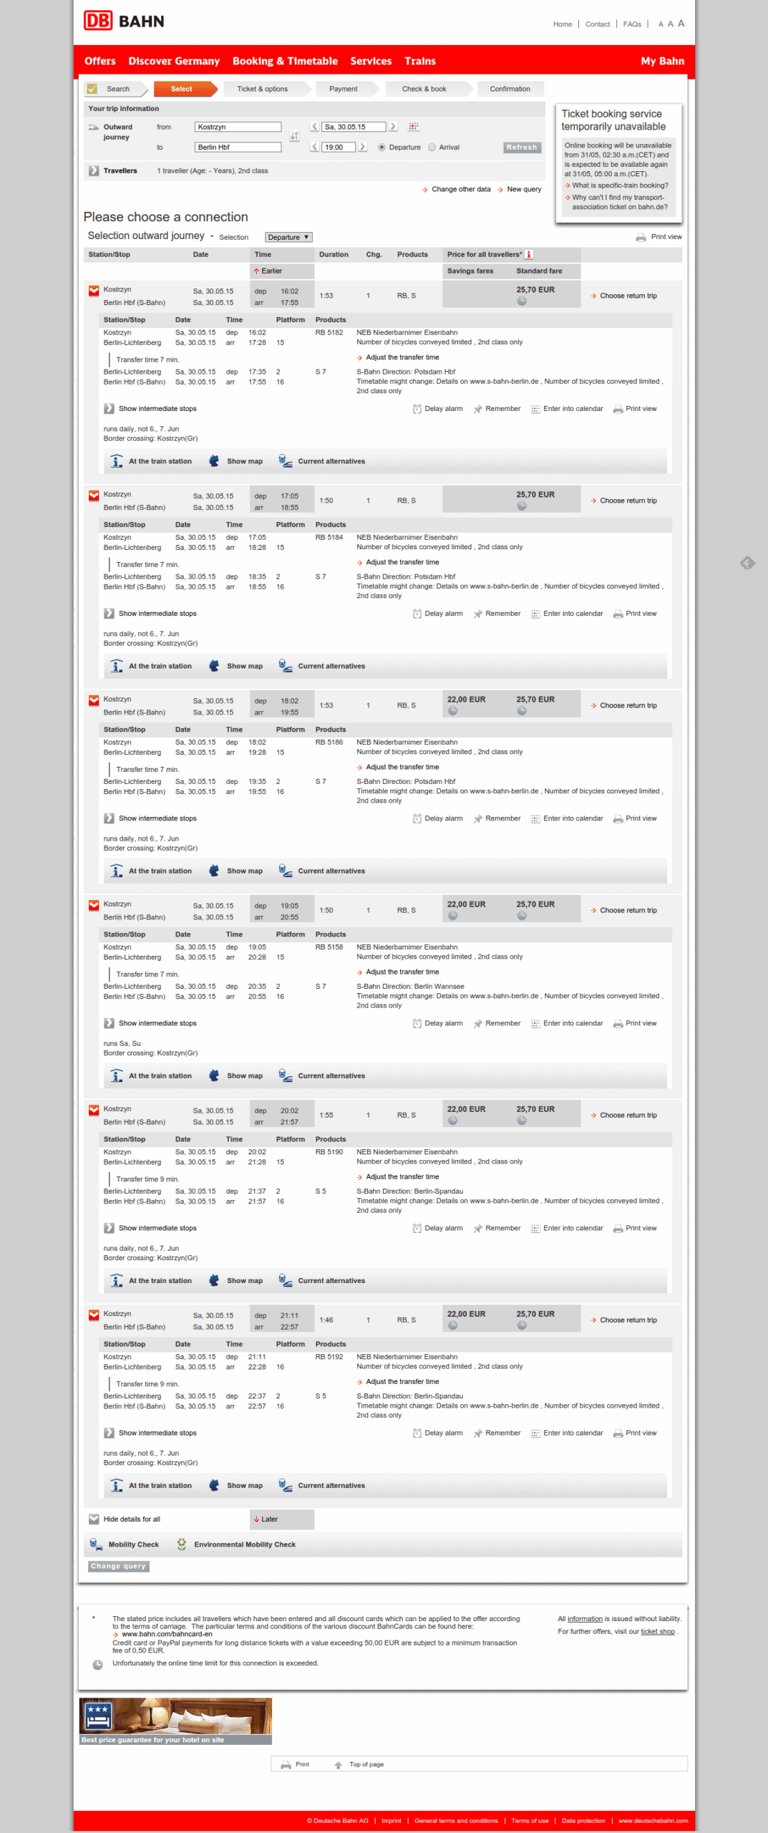Open the FAQs link
768x1833 pixels.
pyautogui.click(x=632, y=24)
